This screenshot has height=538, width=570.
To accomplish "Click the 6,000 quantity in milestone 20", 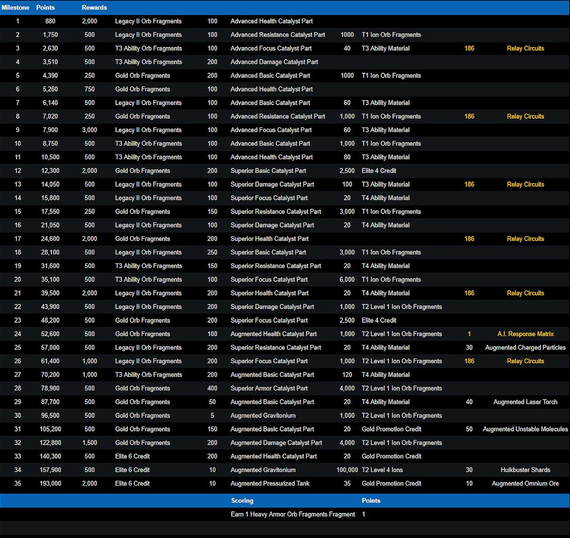I will (347, 280).
